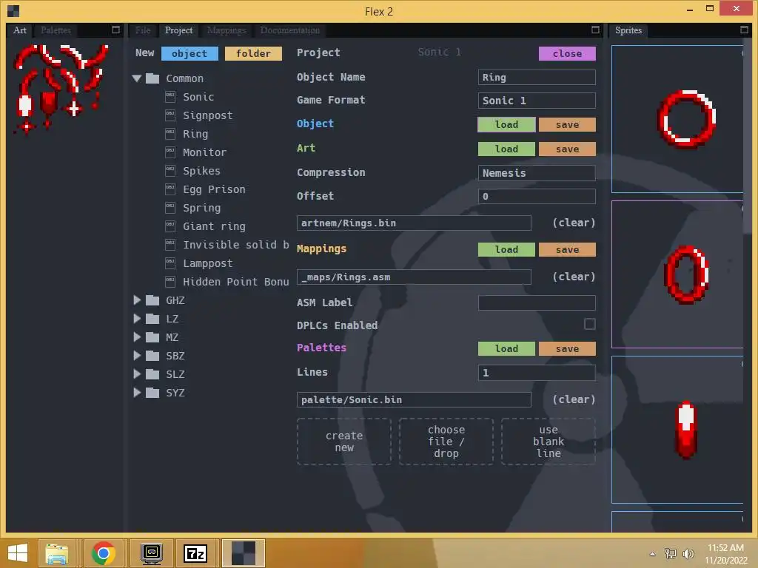This screenshot has height=568, width=758.
Task: Click the LZ folder icon
Action: pos(152,319)
